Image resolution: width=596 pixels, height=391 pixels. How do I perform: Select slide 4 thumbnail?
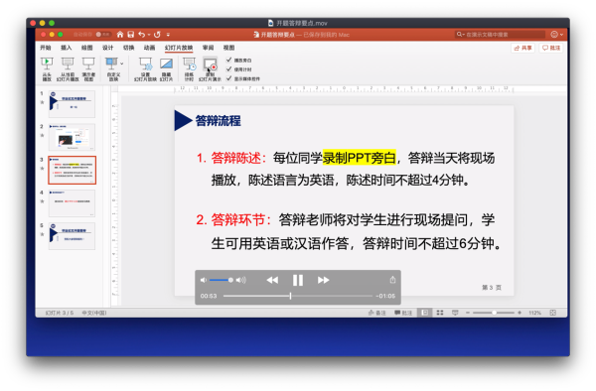pyautogui.click(x=72, y=203)
